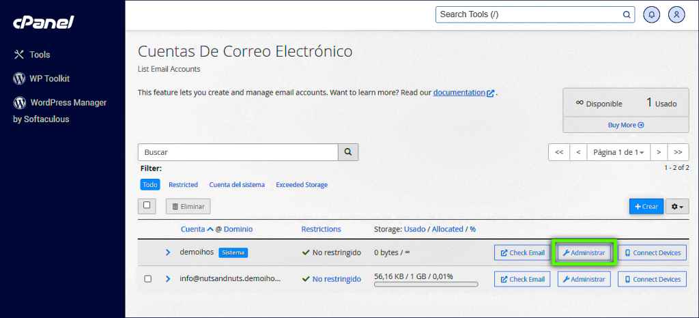Select the Exceeded Storage filter
The width and height of the screenshot is (699, 318).
click(301, 185)
